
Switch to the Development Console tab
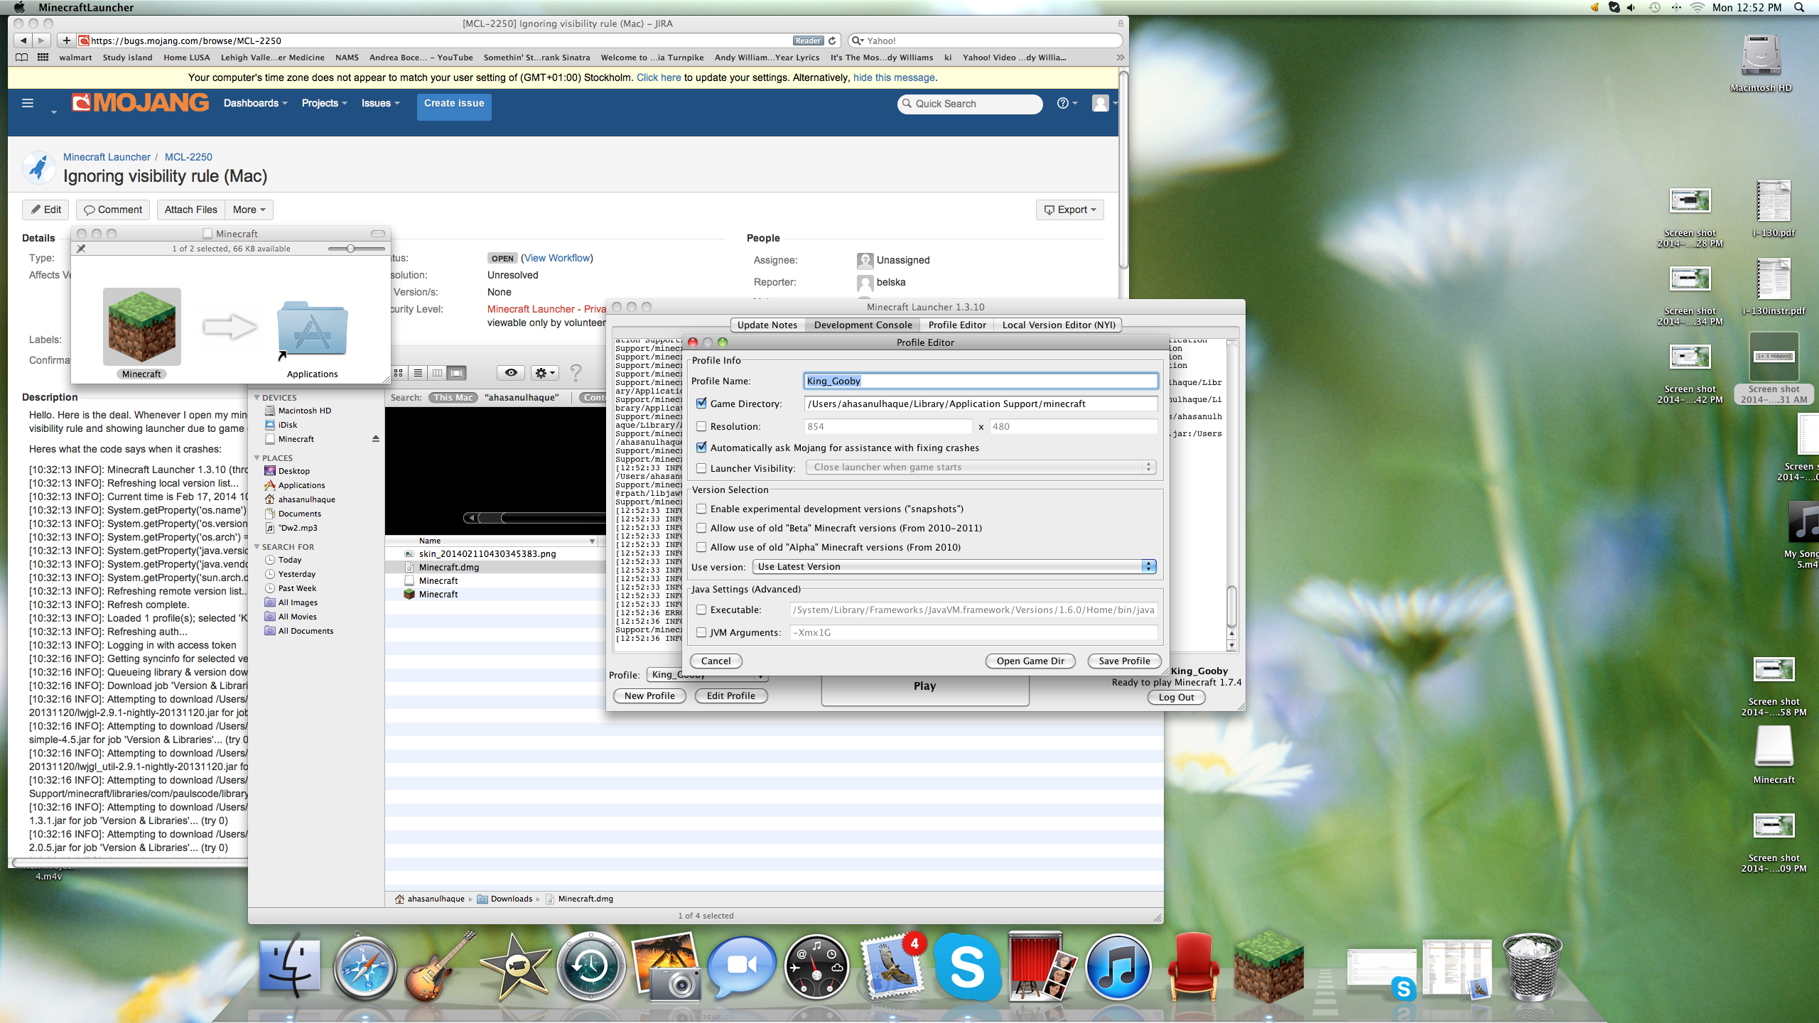coord(863,325)
